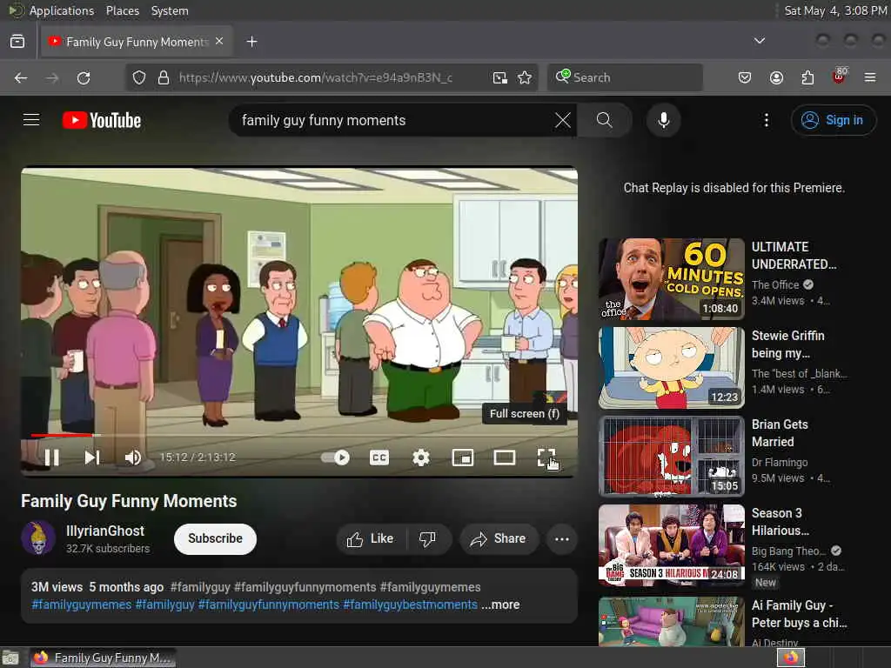891x668 pixels.
Task: Share this video
Action: [499, 538]
